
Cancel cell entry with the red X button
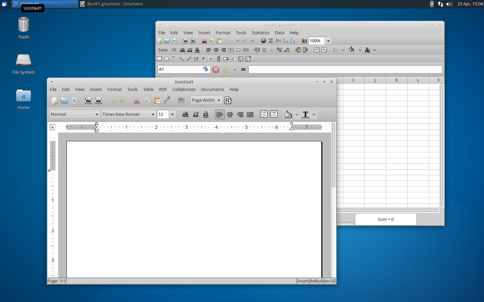pos(216,69)
